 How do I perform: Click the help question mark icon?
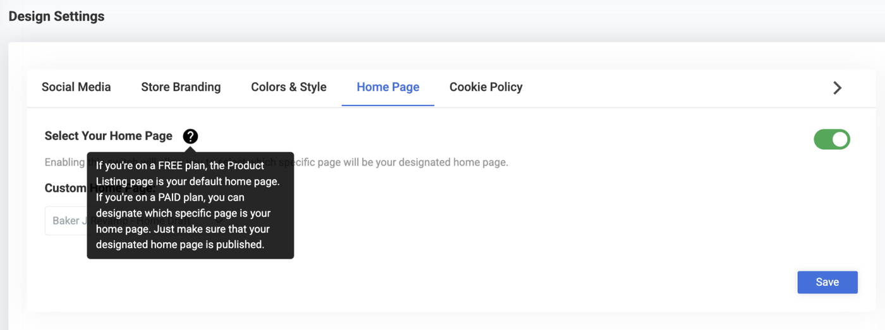[190, 136]
